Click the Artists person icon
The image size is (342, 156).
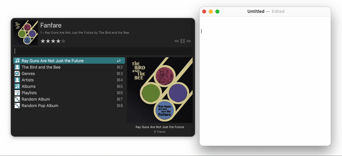pos(17,80)
